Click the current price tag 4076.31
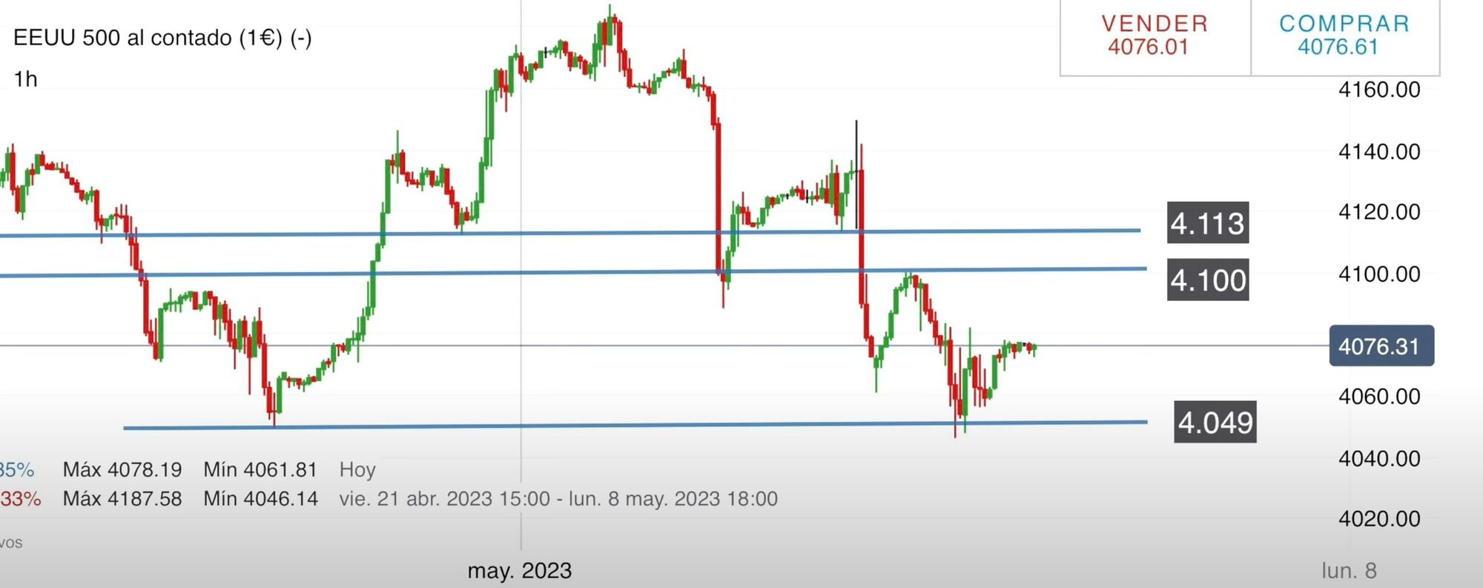The image size is (1483, 588). [x=1381, y=346]
